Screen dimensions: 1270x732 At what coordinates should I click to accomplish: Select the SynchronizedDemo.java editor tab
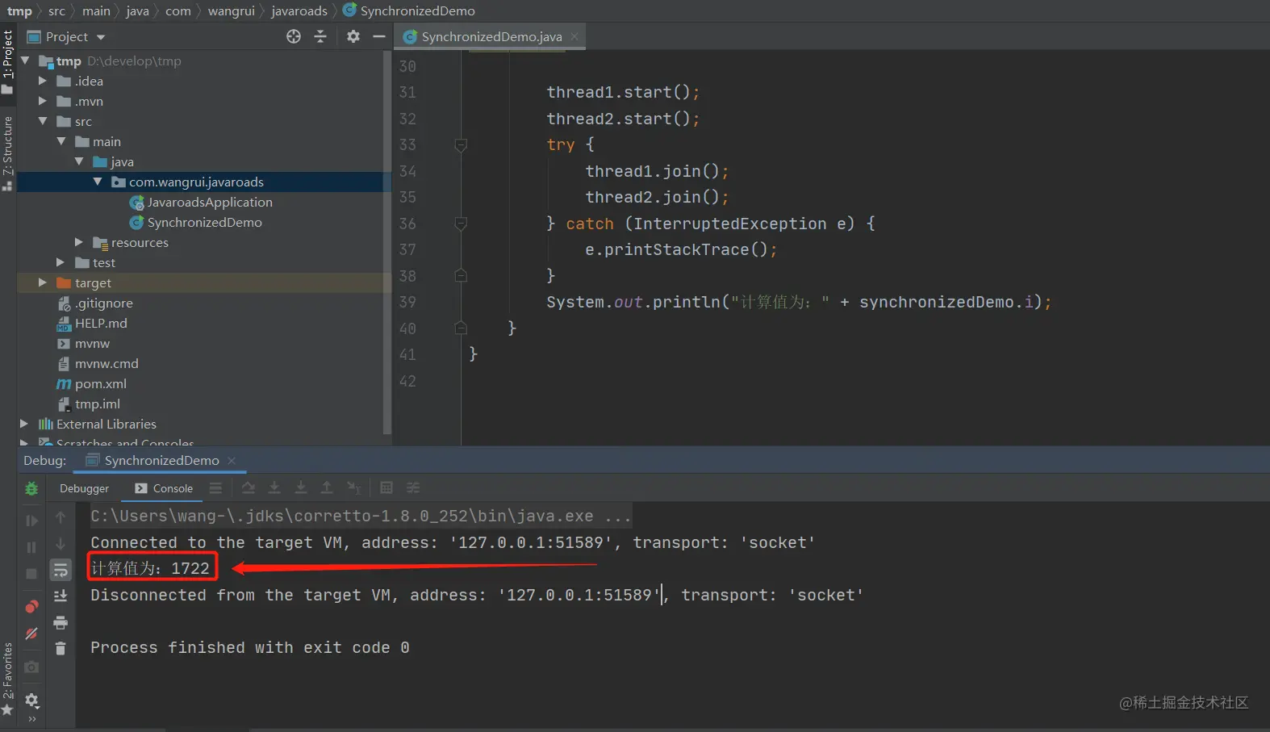coord(491,36)
